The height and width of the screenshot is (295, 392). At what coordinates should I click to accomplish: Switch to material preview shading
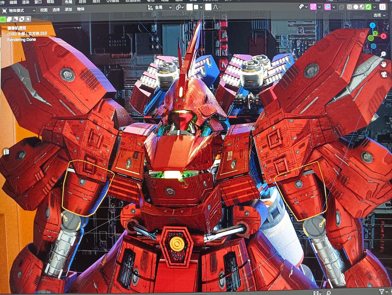[362, 7]
